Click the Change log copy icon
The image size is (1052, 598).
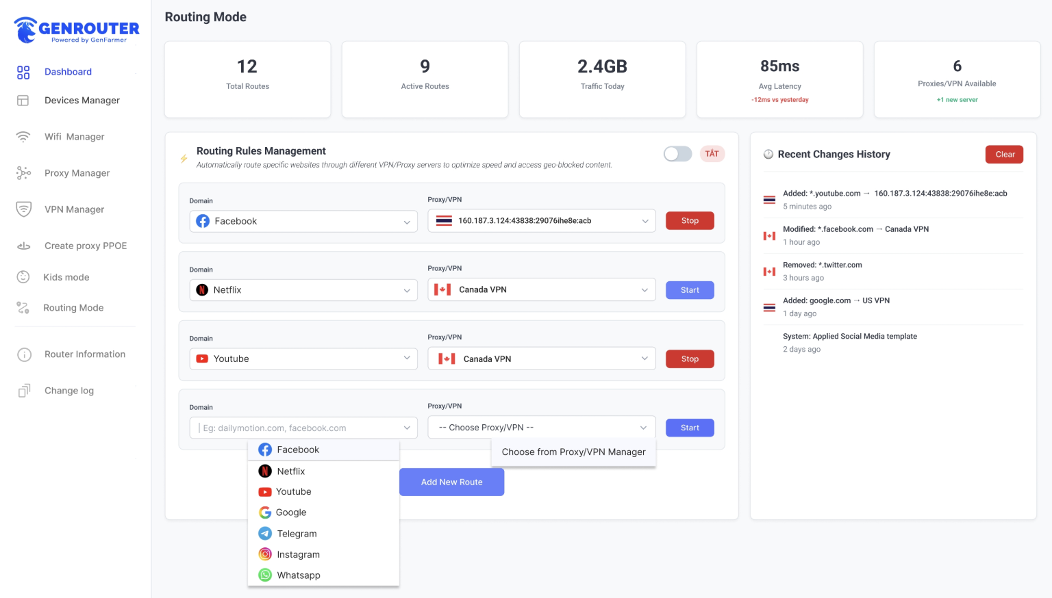point(24,391)
